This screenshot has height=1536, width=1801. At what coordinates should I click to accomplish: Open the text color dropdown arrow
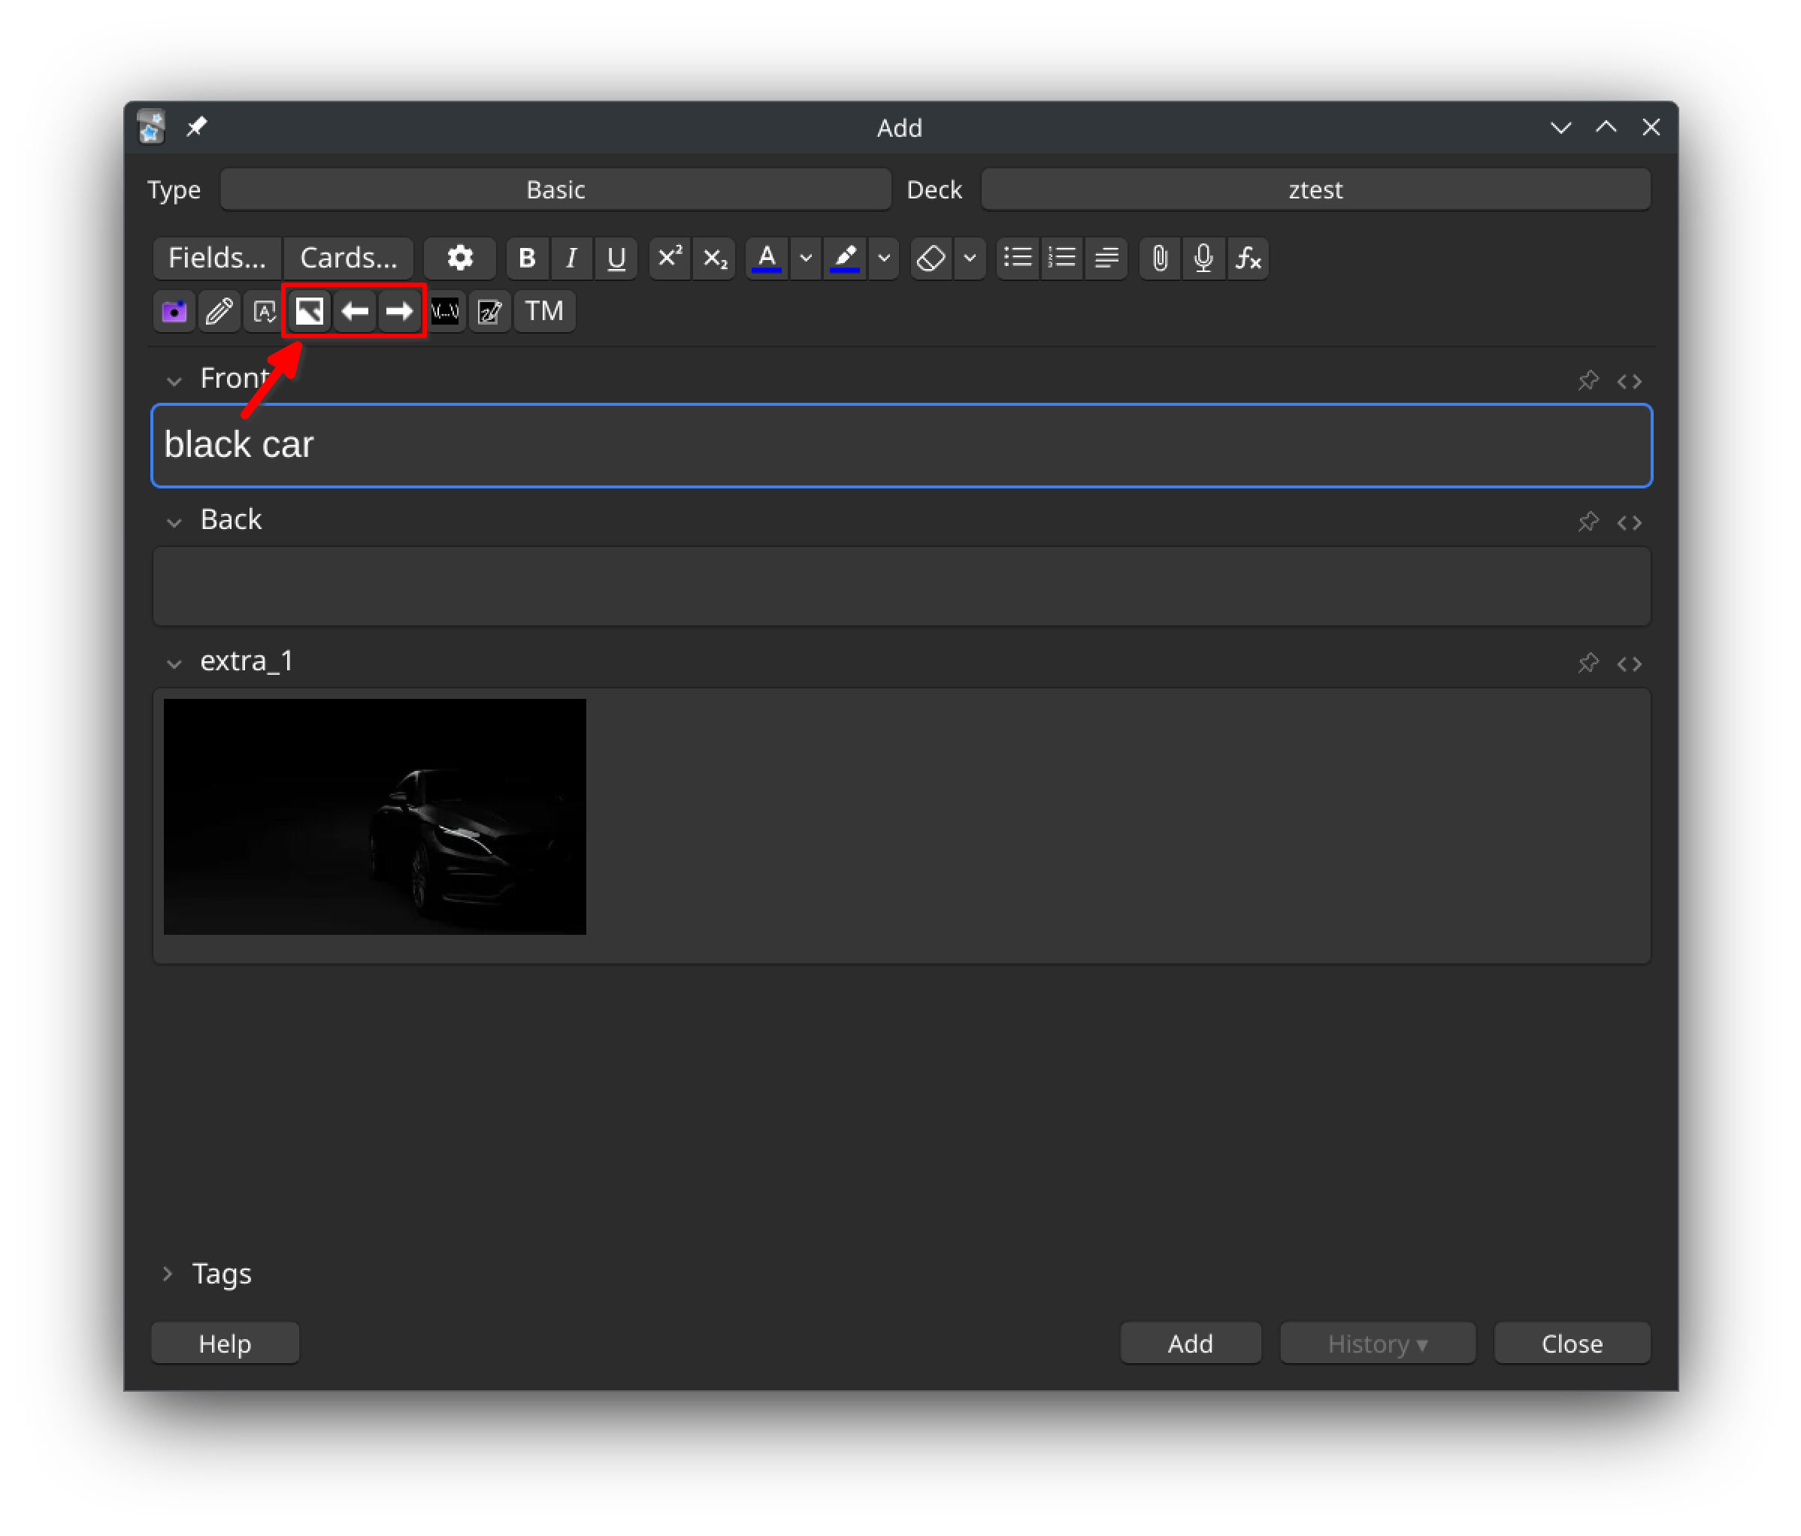pyautogui.click(x=804, y=257)
